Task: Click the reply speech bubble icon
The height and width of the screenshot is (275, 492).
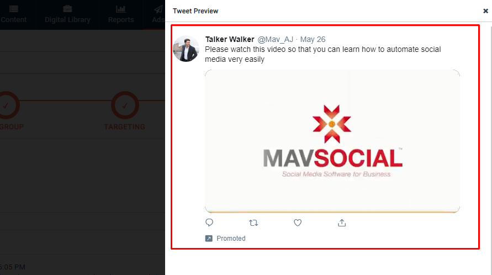Action: [209, 223]
